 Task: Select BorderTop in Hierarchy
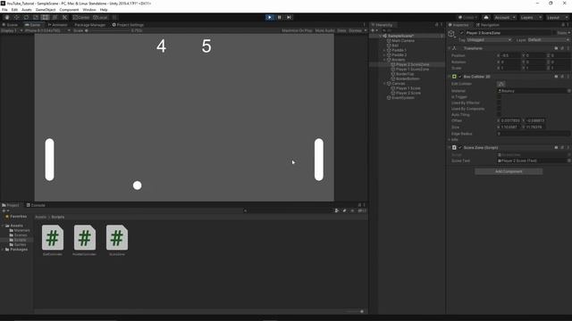click(x=405, y=74)
